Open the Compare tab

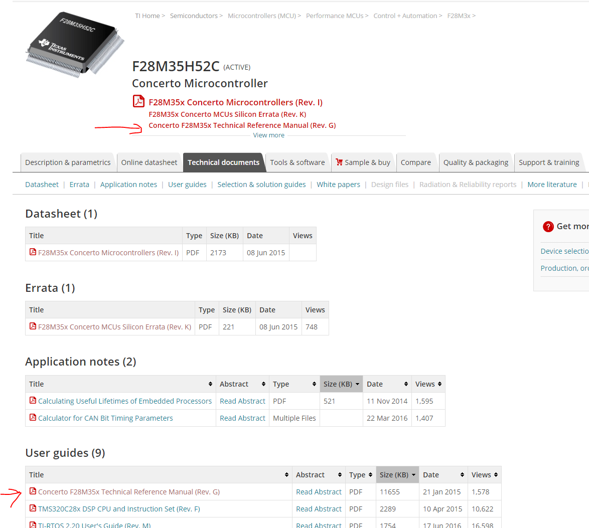click(x=416, y=162)
